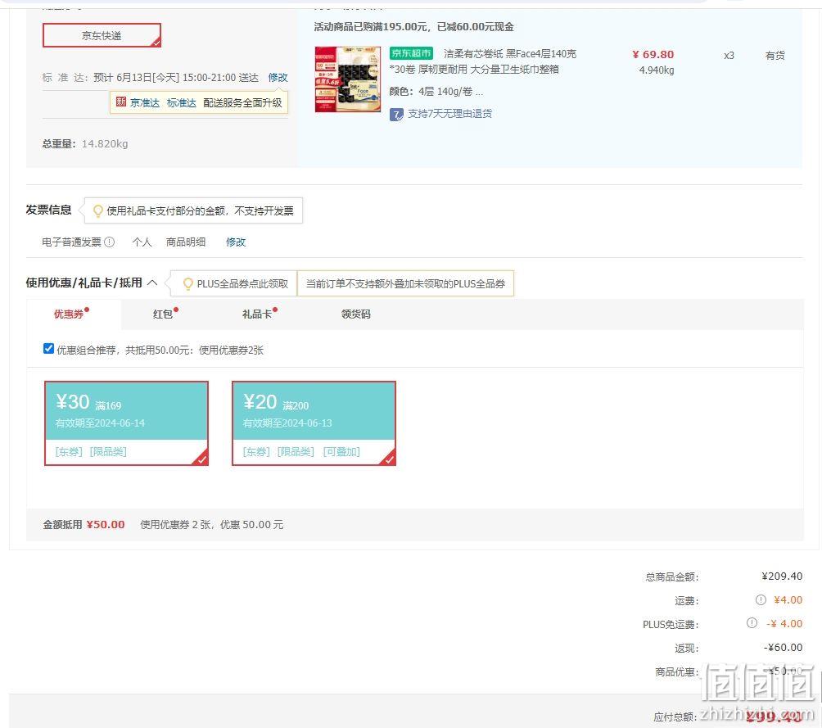This screenshot has width=822, height=728.
Task: Click the 总商品金额 ¥209.40 value
Action: coord(782,576)
